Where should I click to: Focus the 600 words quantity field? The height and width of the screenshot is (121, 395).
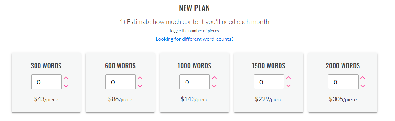click(x=121, y=82)
